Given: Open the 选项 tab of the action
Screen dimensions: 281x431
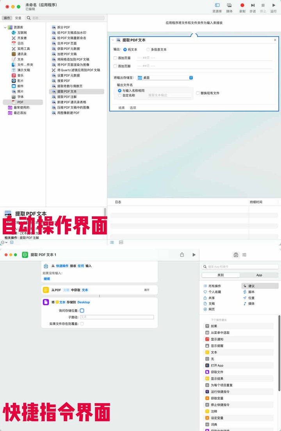Looking at the screenshot, I should (133, 108).
